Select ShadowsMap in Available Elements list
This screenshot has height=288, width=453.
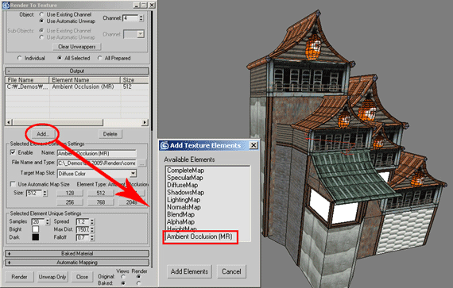pyautogui.click(x=185, y=192)
